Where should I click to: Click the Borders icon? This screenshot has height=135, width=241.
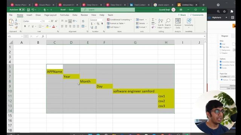[x=40, y=26]
